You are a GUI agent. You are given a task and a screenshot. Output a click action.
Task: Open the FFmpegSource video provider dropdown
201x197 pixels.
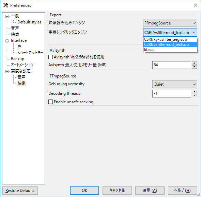170,23
